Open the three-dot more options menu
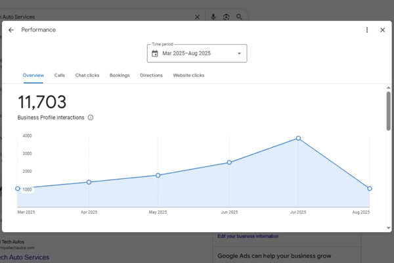This screenshot has width=394, height=263. [x=367, y=30]
